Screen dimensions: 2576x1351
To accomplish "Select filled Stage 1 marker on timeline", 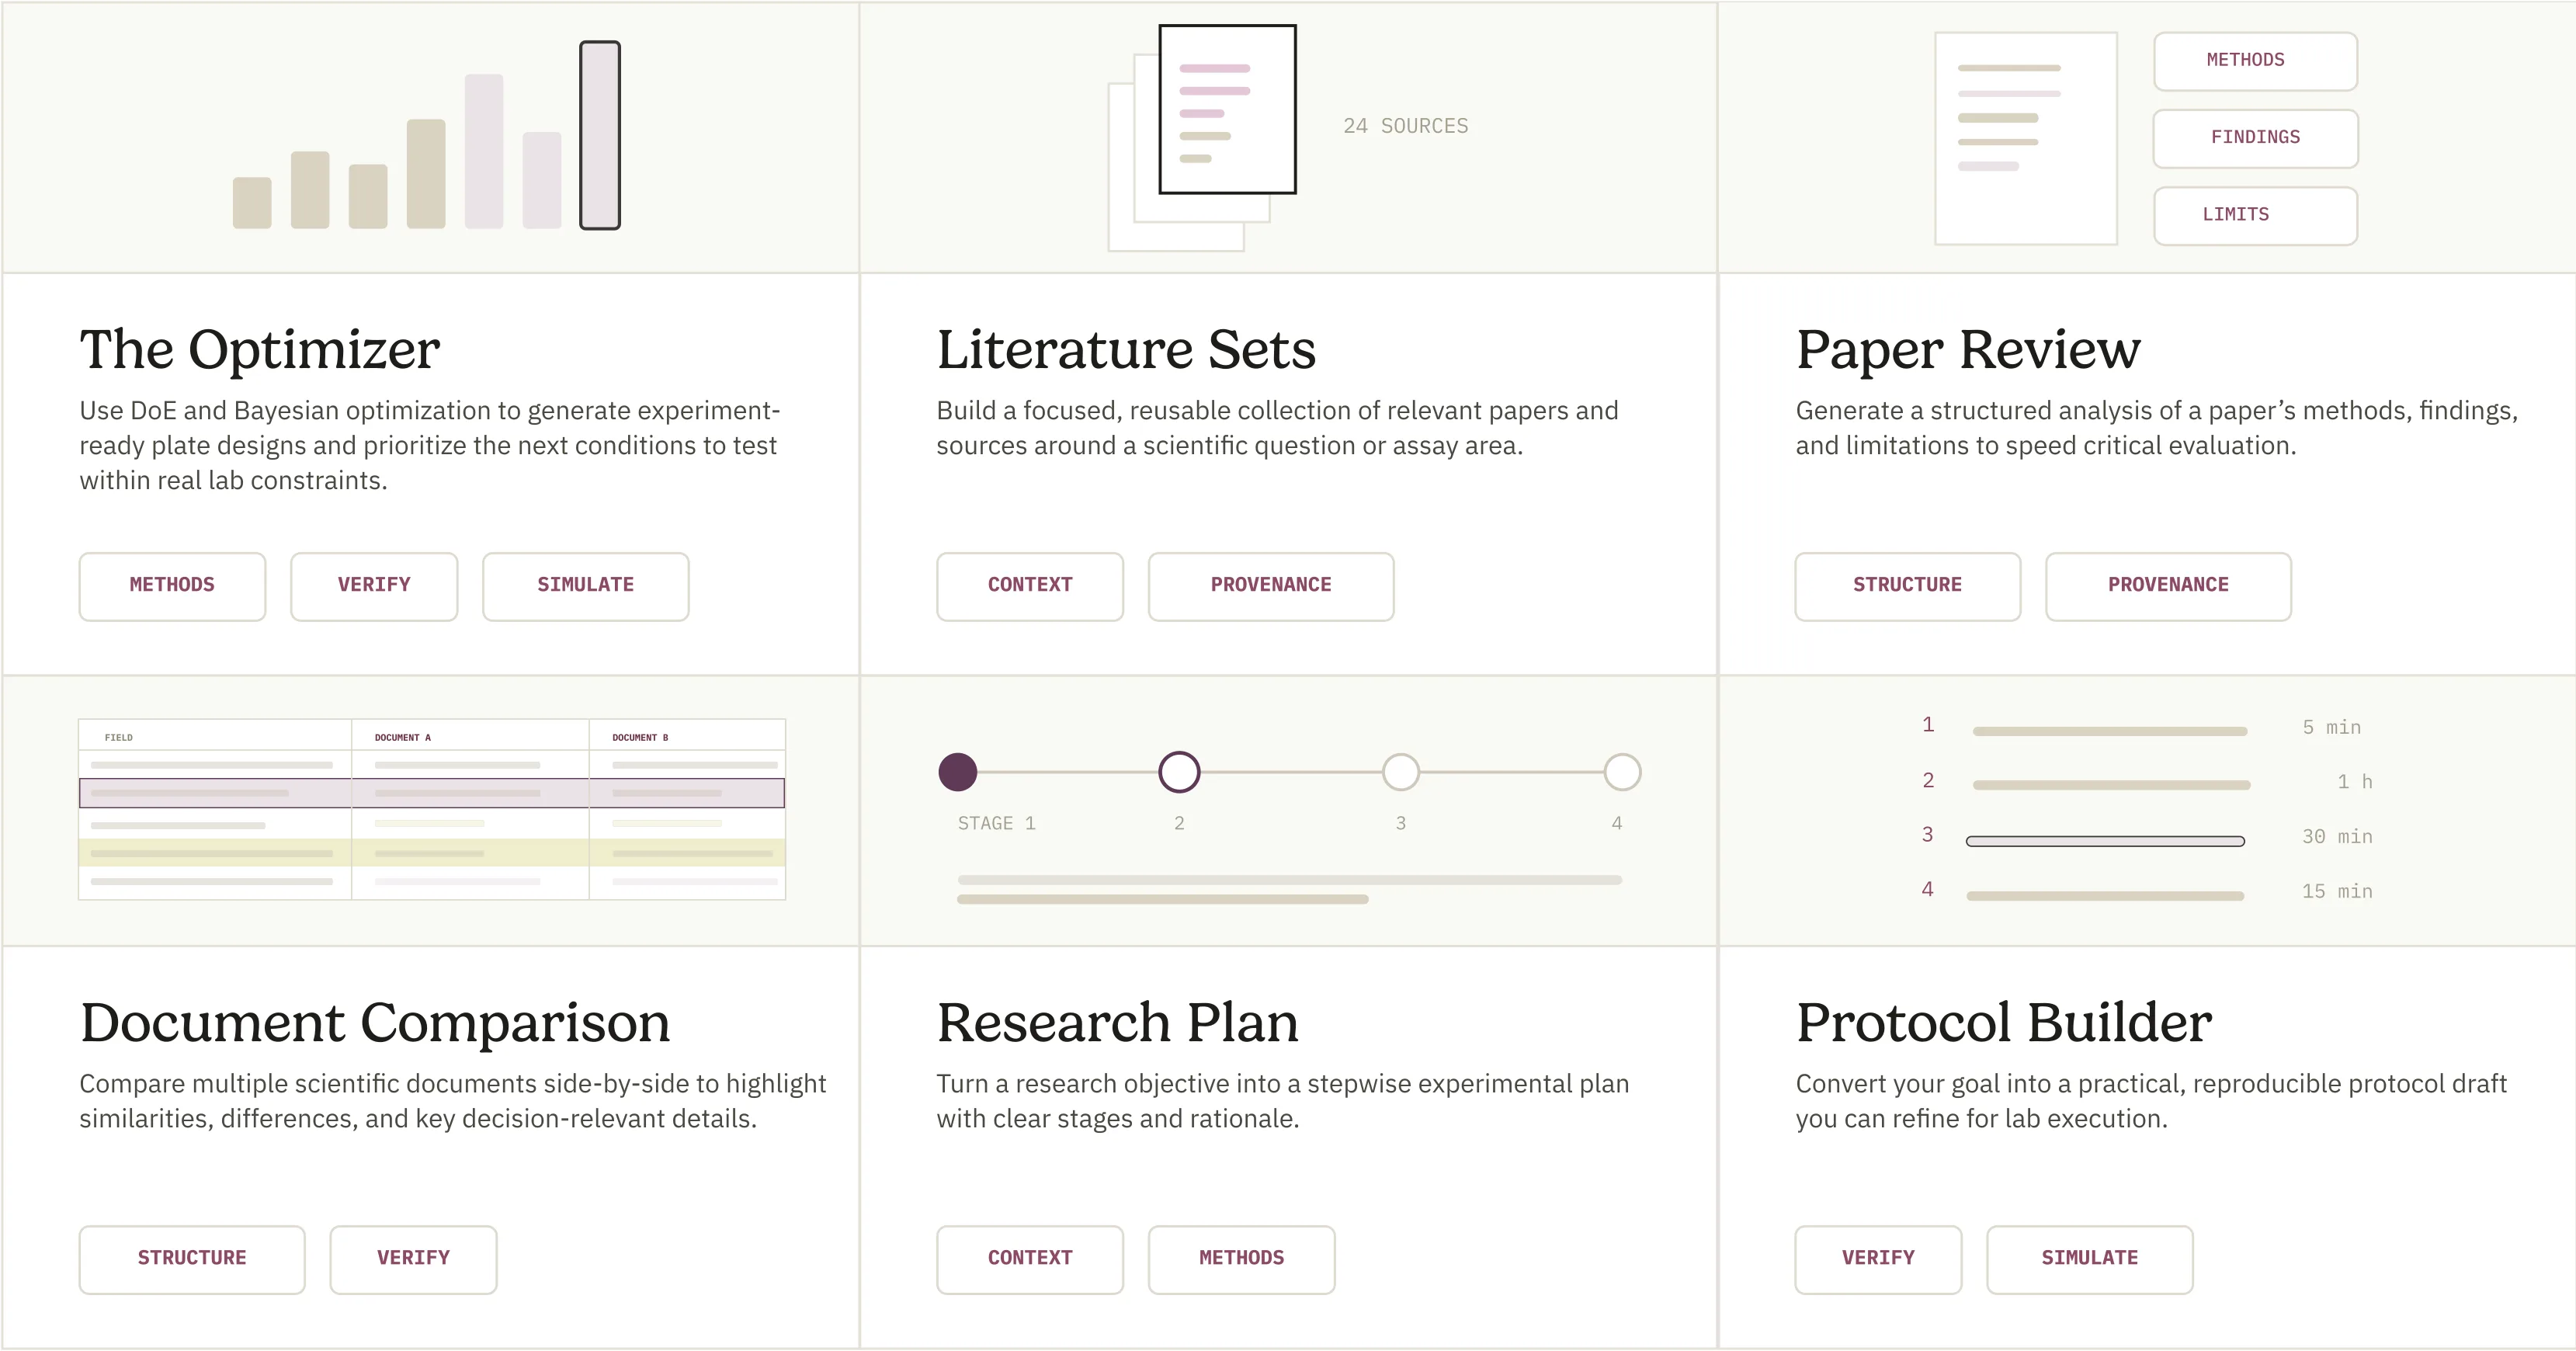I will click(x=957, y=772).
